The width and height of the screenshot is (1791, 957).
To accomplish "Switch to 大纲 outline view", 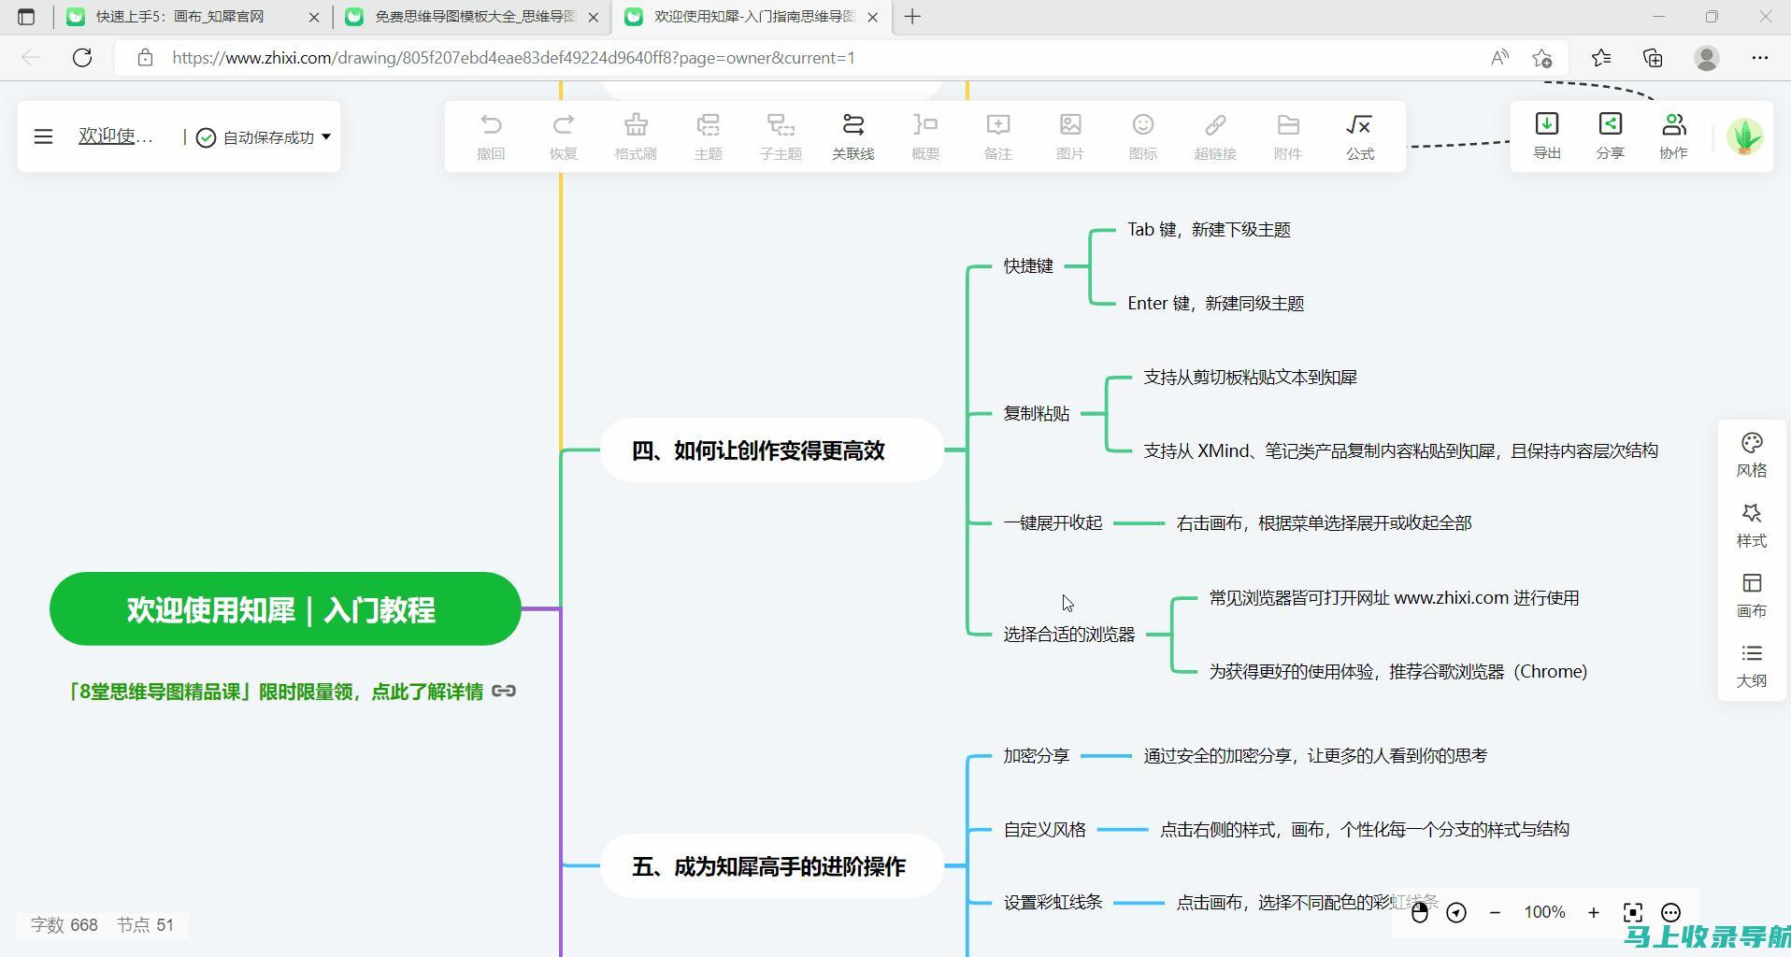I will point(1752,665).
